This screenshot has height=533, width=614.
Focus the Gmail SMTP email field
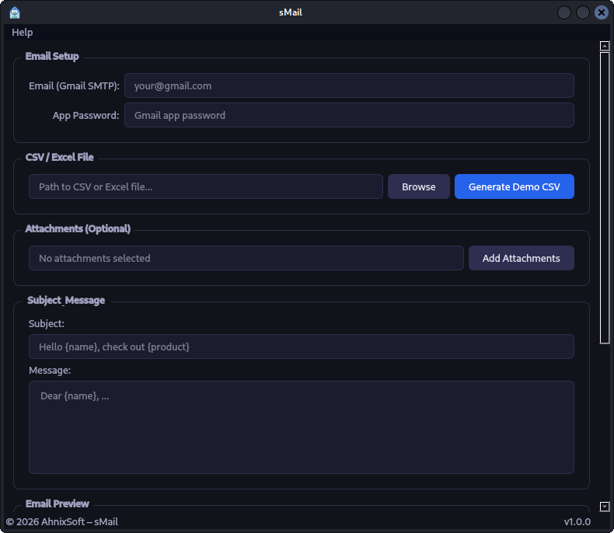pyautogui.click(x=349, y=85)
